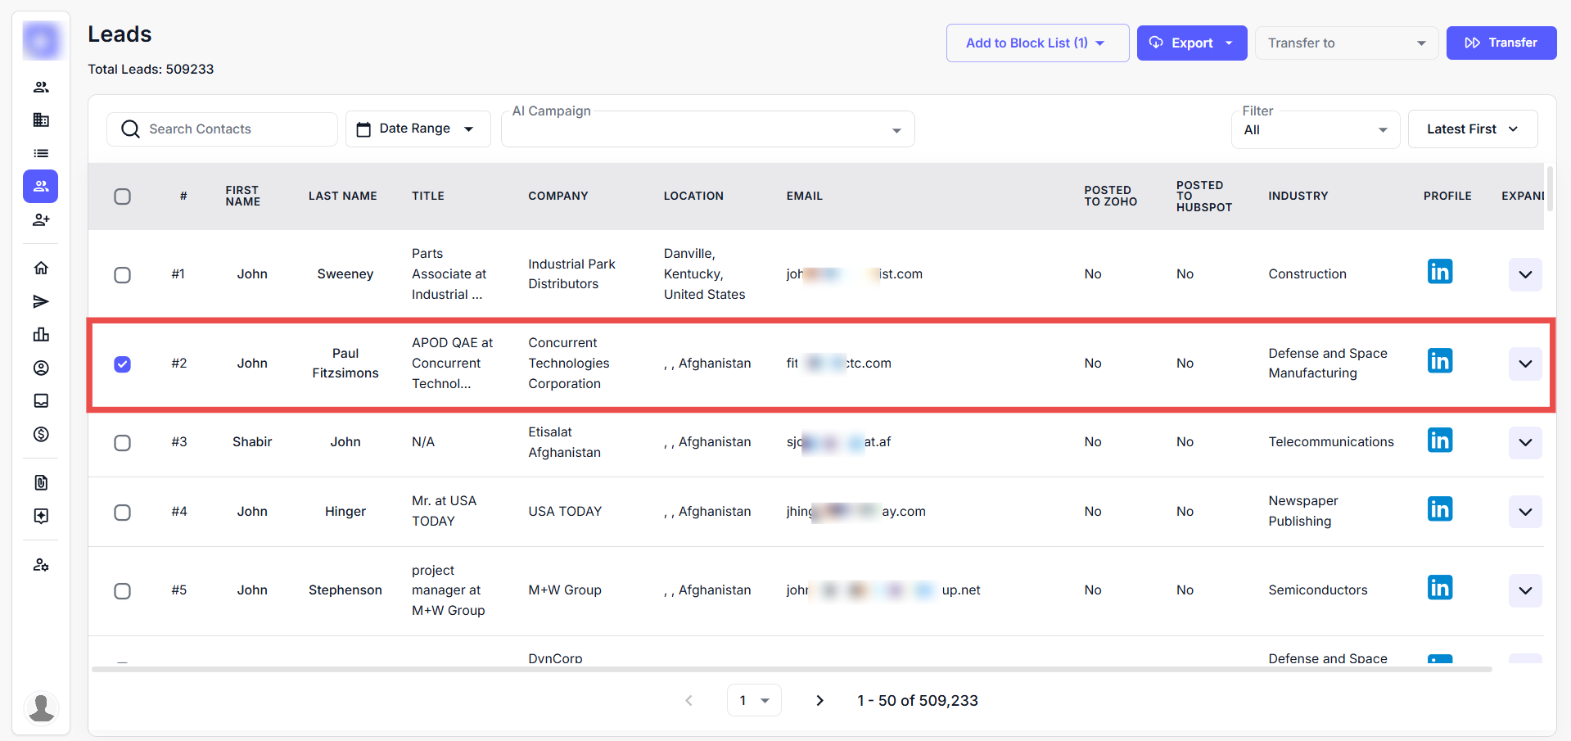Image resolution: width=1571 pixels, height=741 pixels.
Task: Open the Date Range dropdown
Action: click(418, 129)
